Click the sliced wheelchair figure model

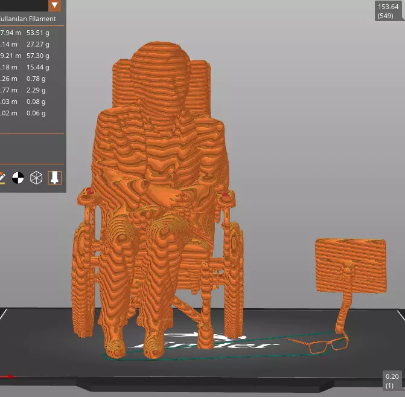158,199
